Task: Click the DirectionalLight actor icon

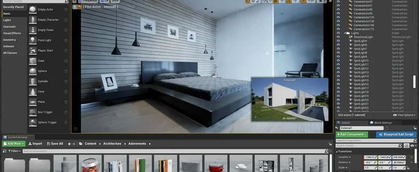Action: coord(351,37)
